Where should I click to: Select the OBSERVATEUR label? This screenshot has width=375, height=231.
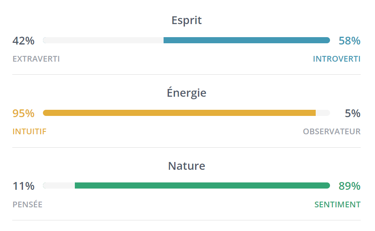[x=332, y=131]
